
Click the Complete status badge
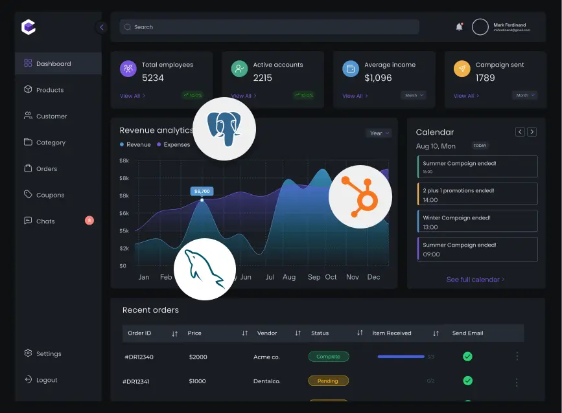(x=328, y=357)
